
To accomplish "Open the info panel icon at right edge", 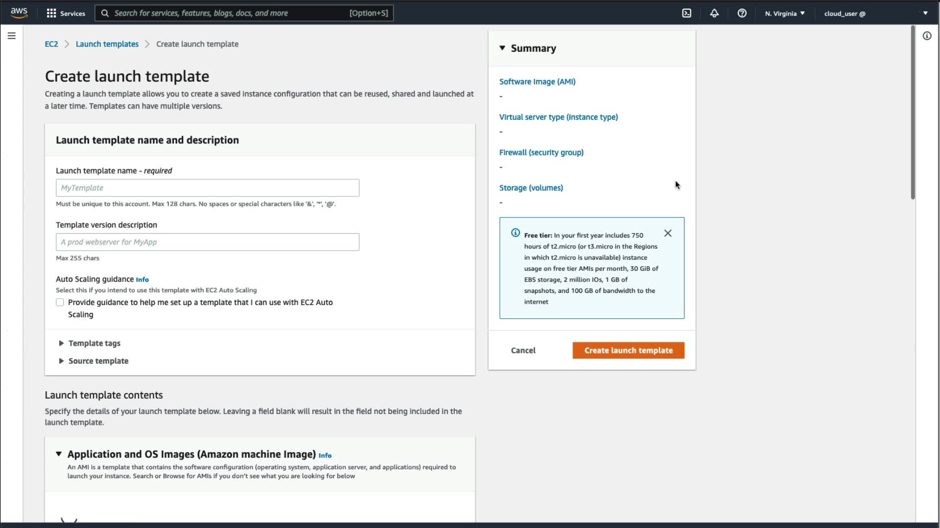I will click(x=927, y=36).
